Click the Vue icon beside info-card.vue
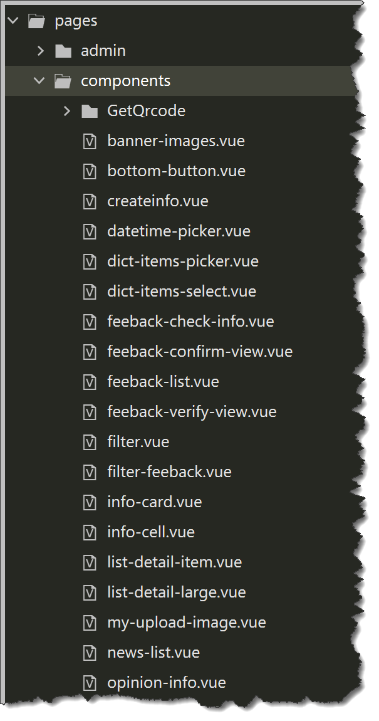Viewport: 379px width, 721px height. 90,502
